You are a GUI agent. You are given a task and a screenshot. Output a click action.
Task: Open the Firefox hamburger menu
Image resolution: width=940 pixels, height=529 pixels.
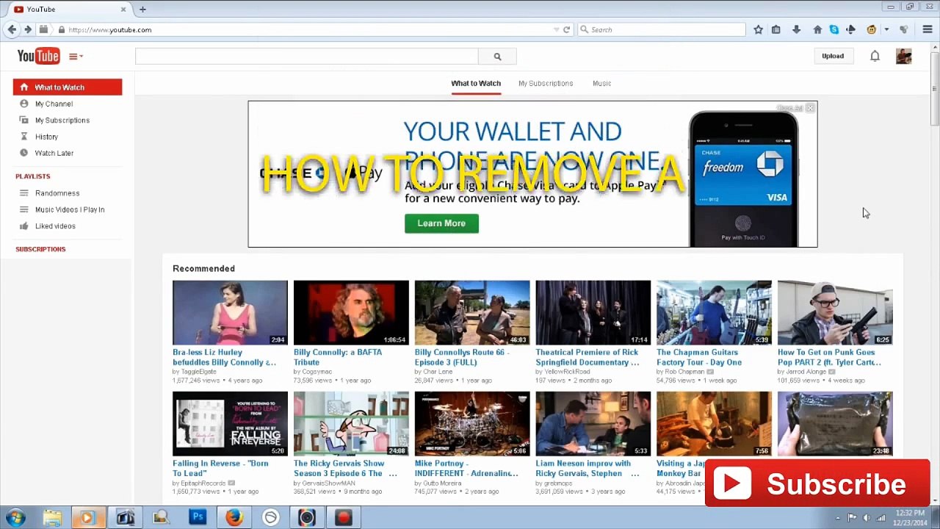[928, 29]
